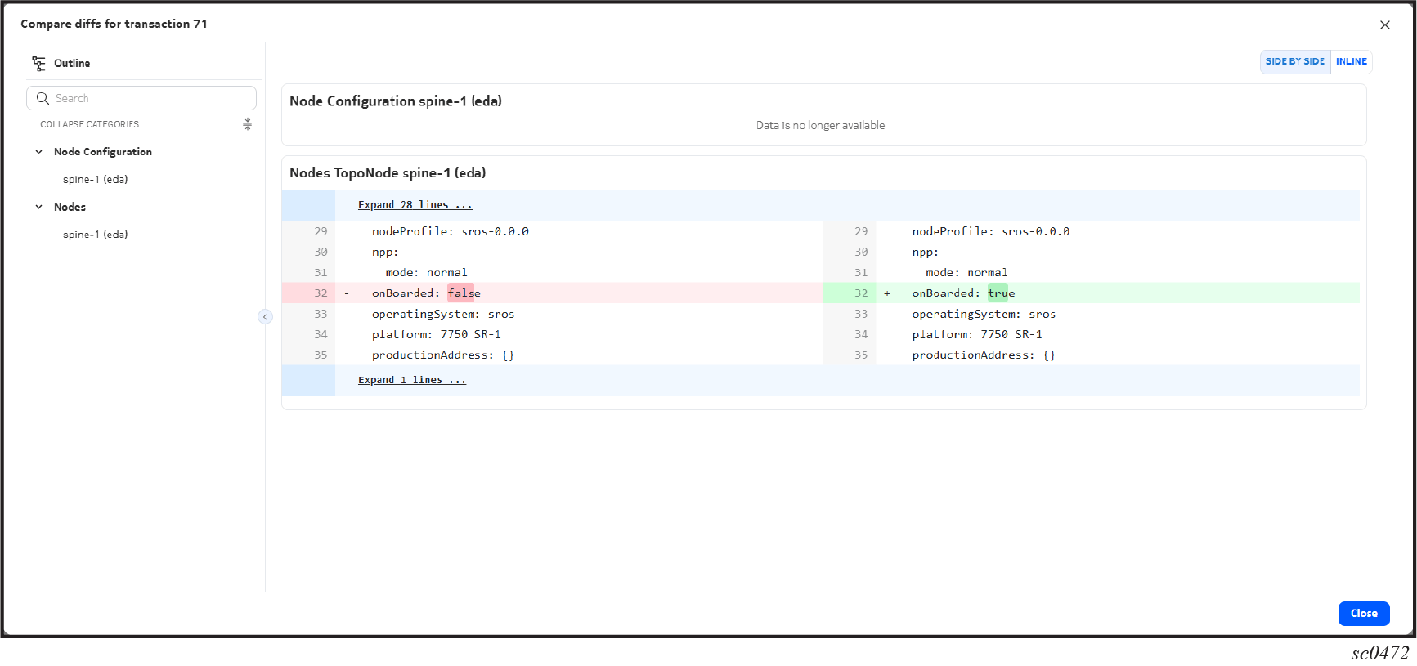
Task: Close the dialog with the X icon
Action: point(1385,25)
